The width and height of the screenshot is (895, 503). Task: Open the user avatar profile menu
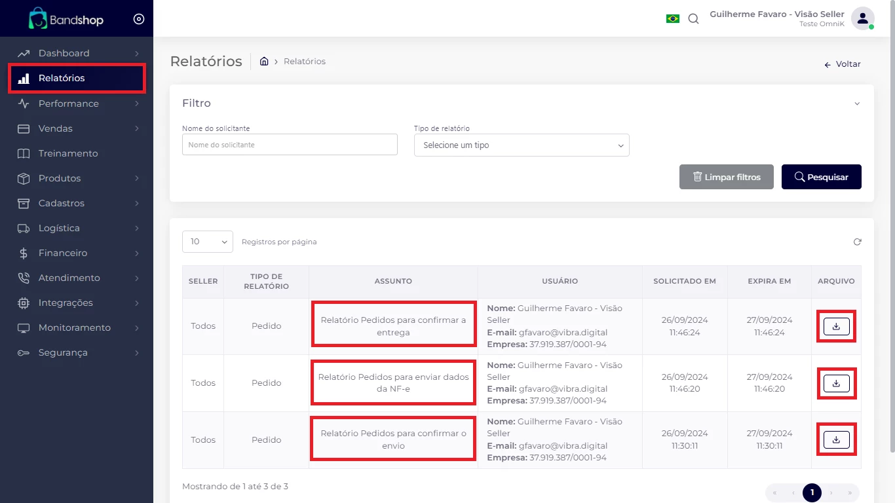click(x=862, y=18)
